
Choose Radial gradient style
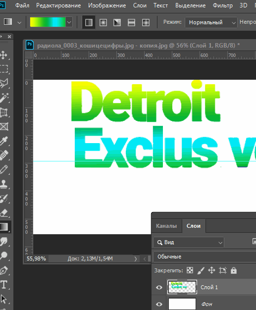click(x=103, y=22)
